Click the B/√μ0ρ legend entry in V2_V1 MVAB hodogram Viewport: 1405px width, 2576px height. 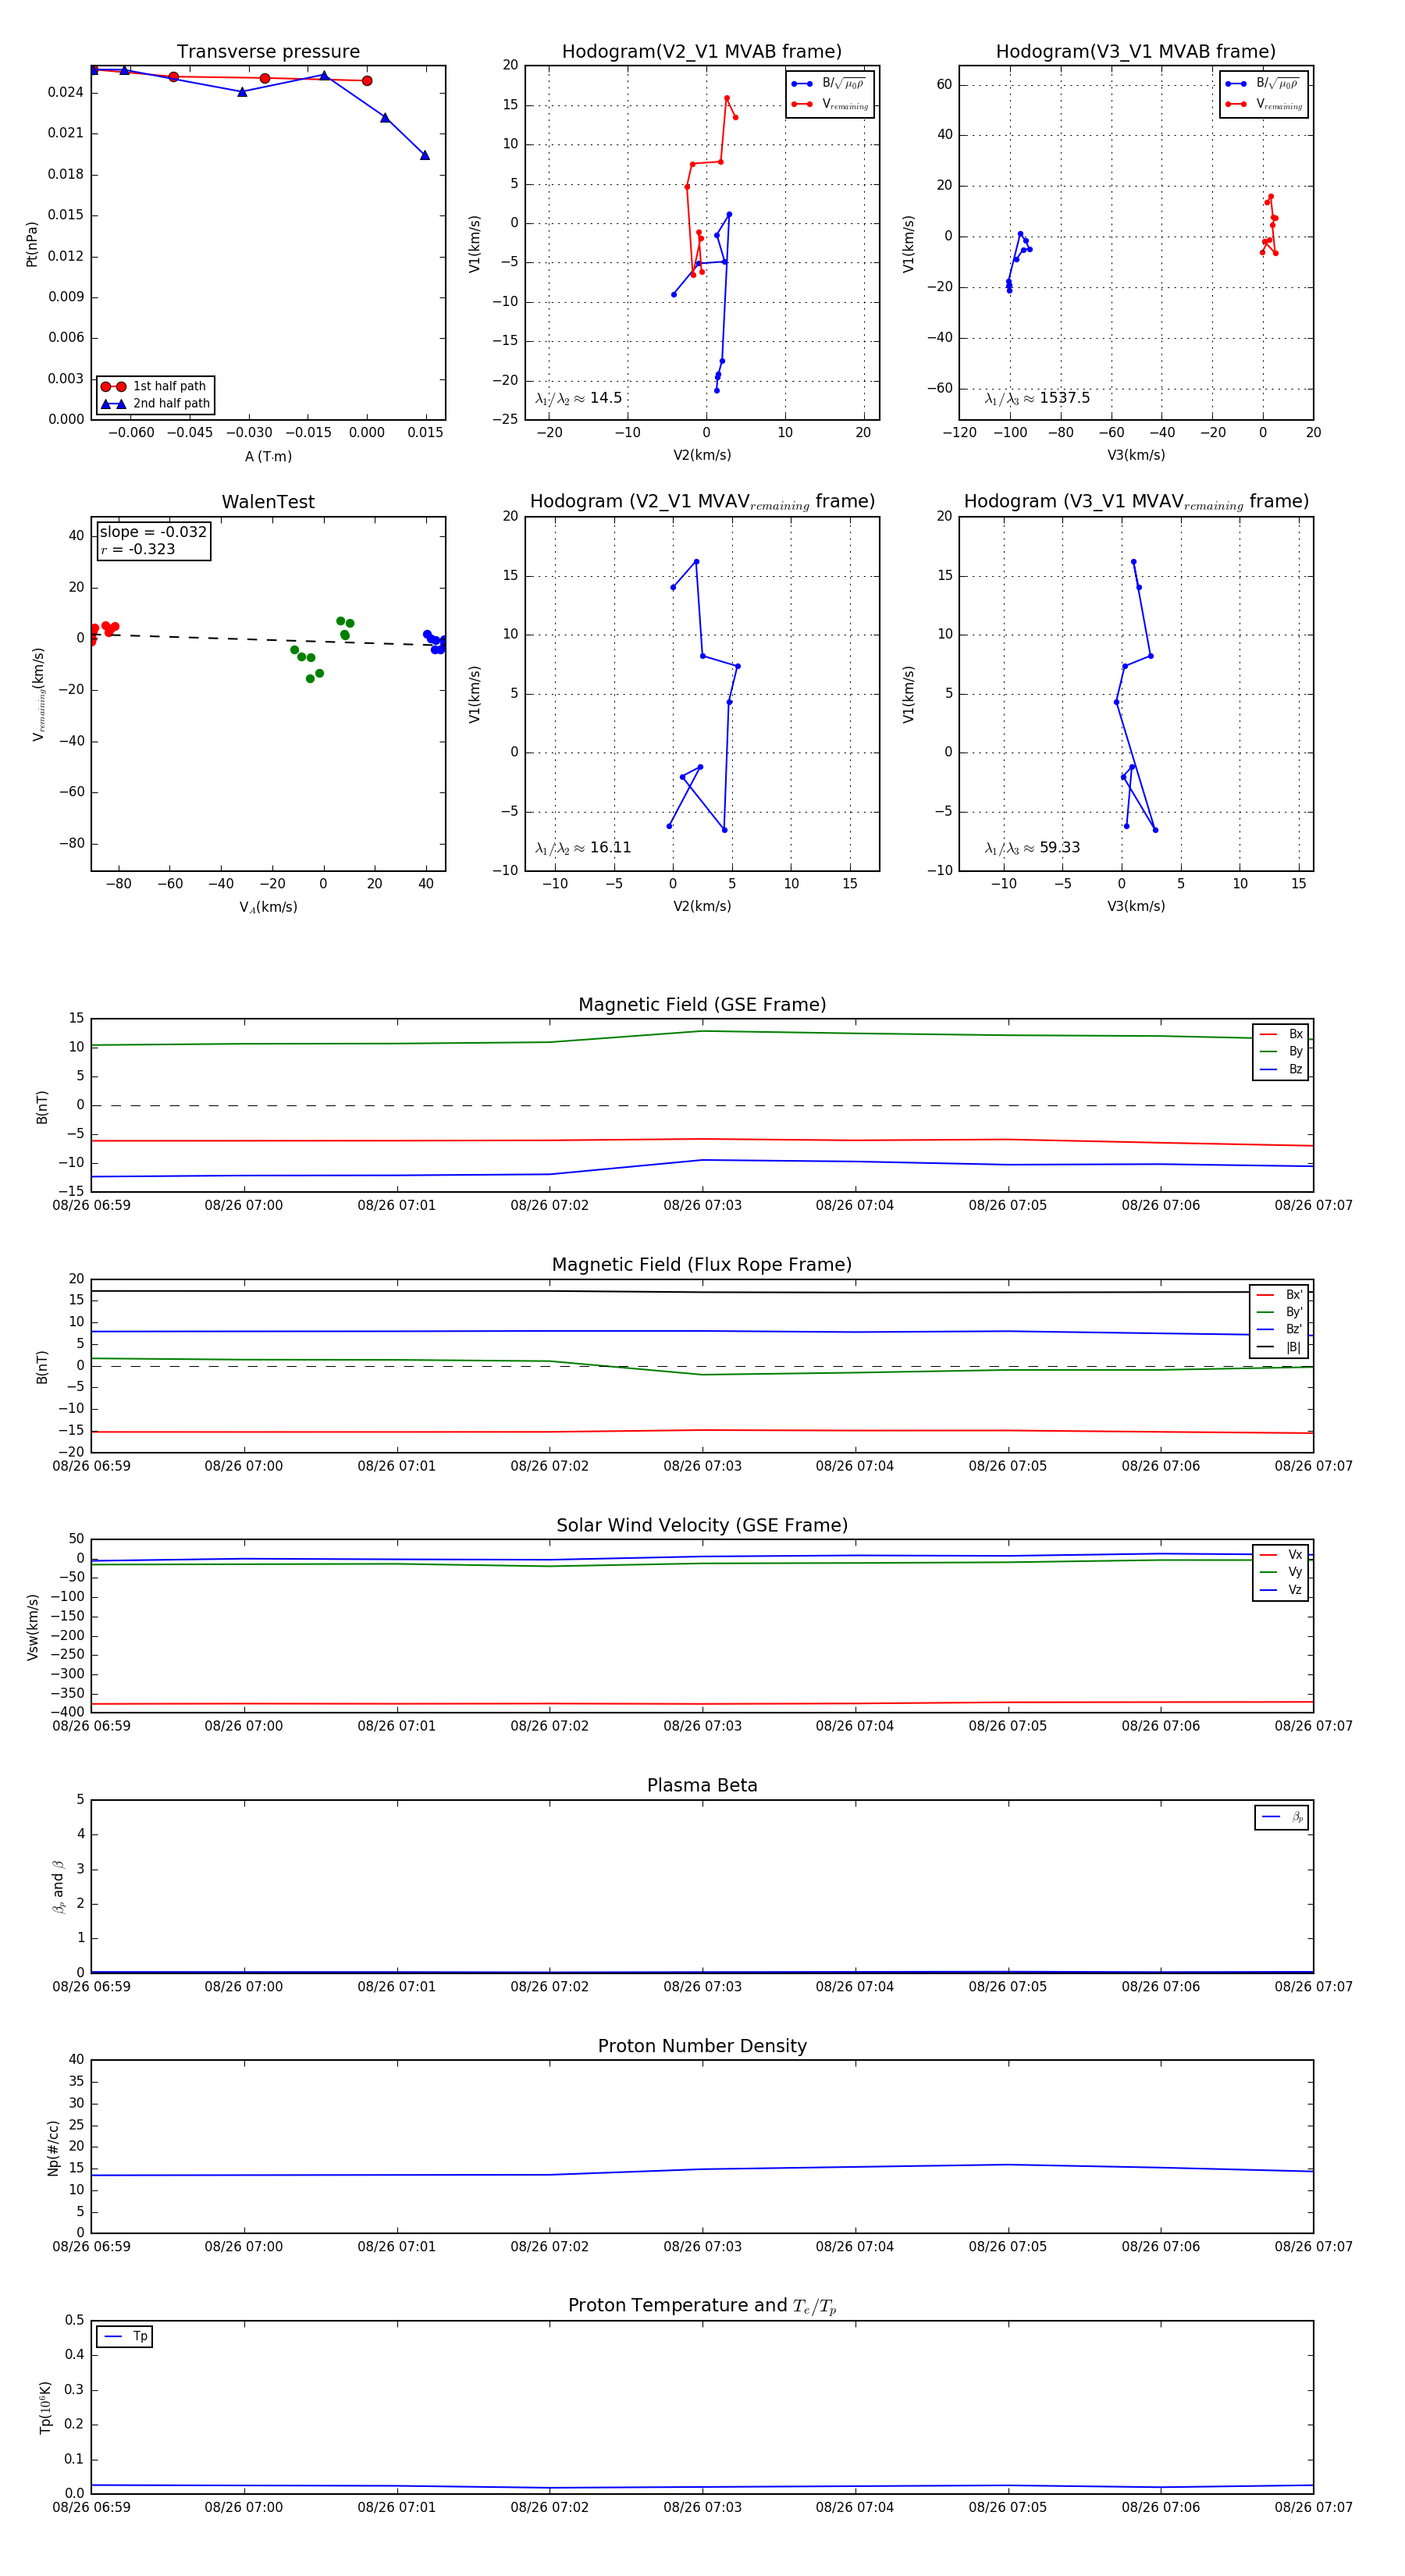pos(830,84)
